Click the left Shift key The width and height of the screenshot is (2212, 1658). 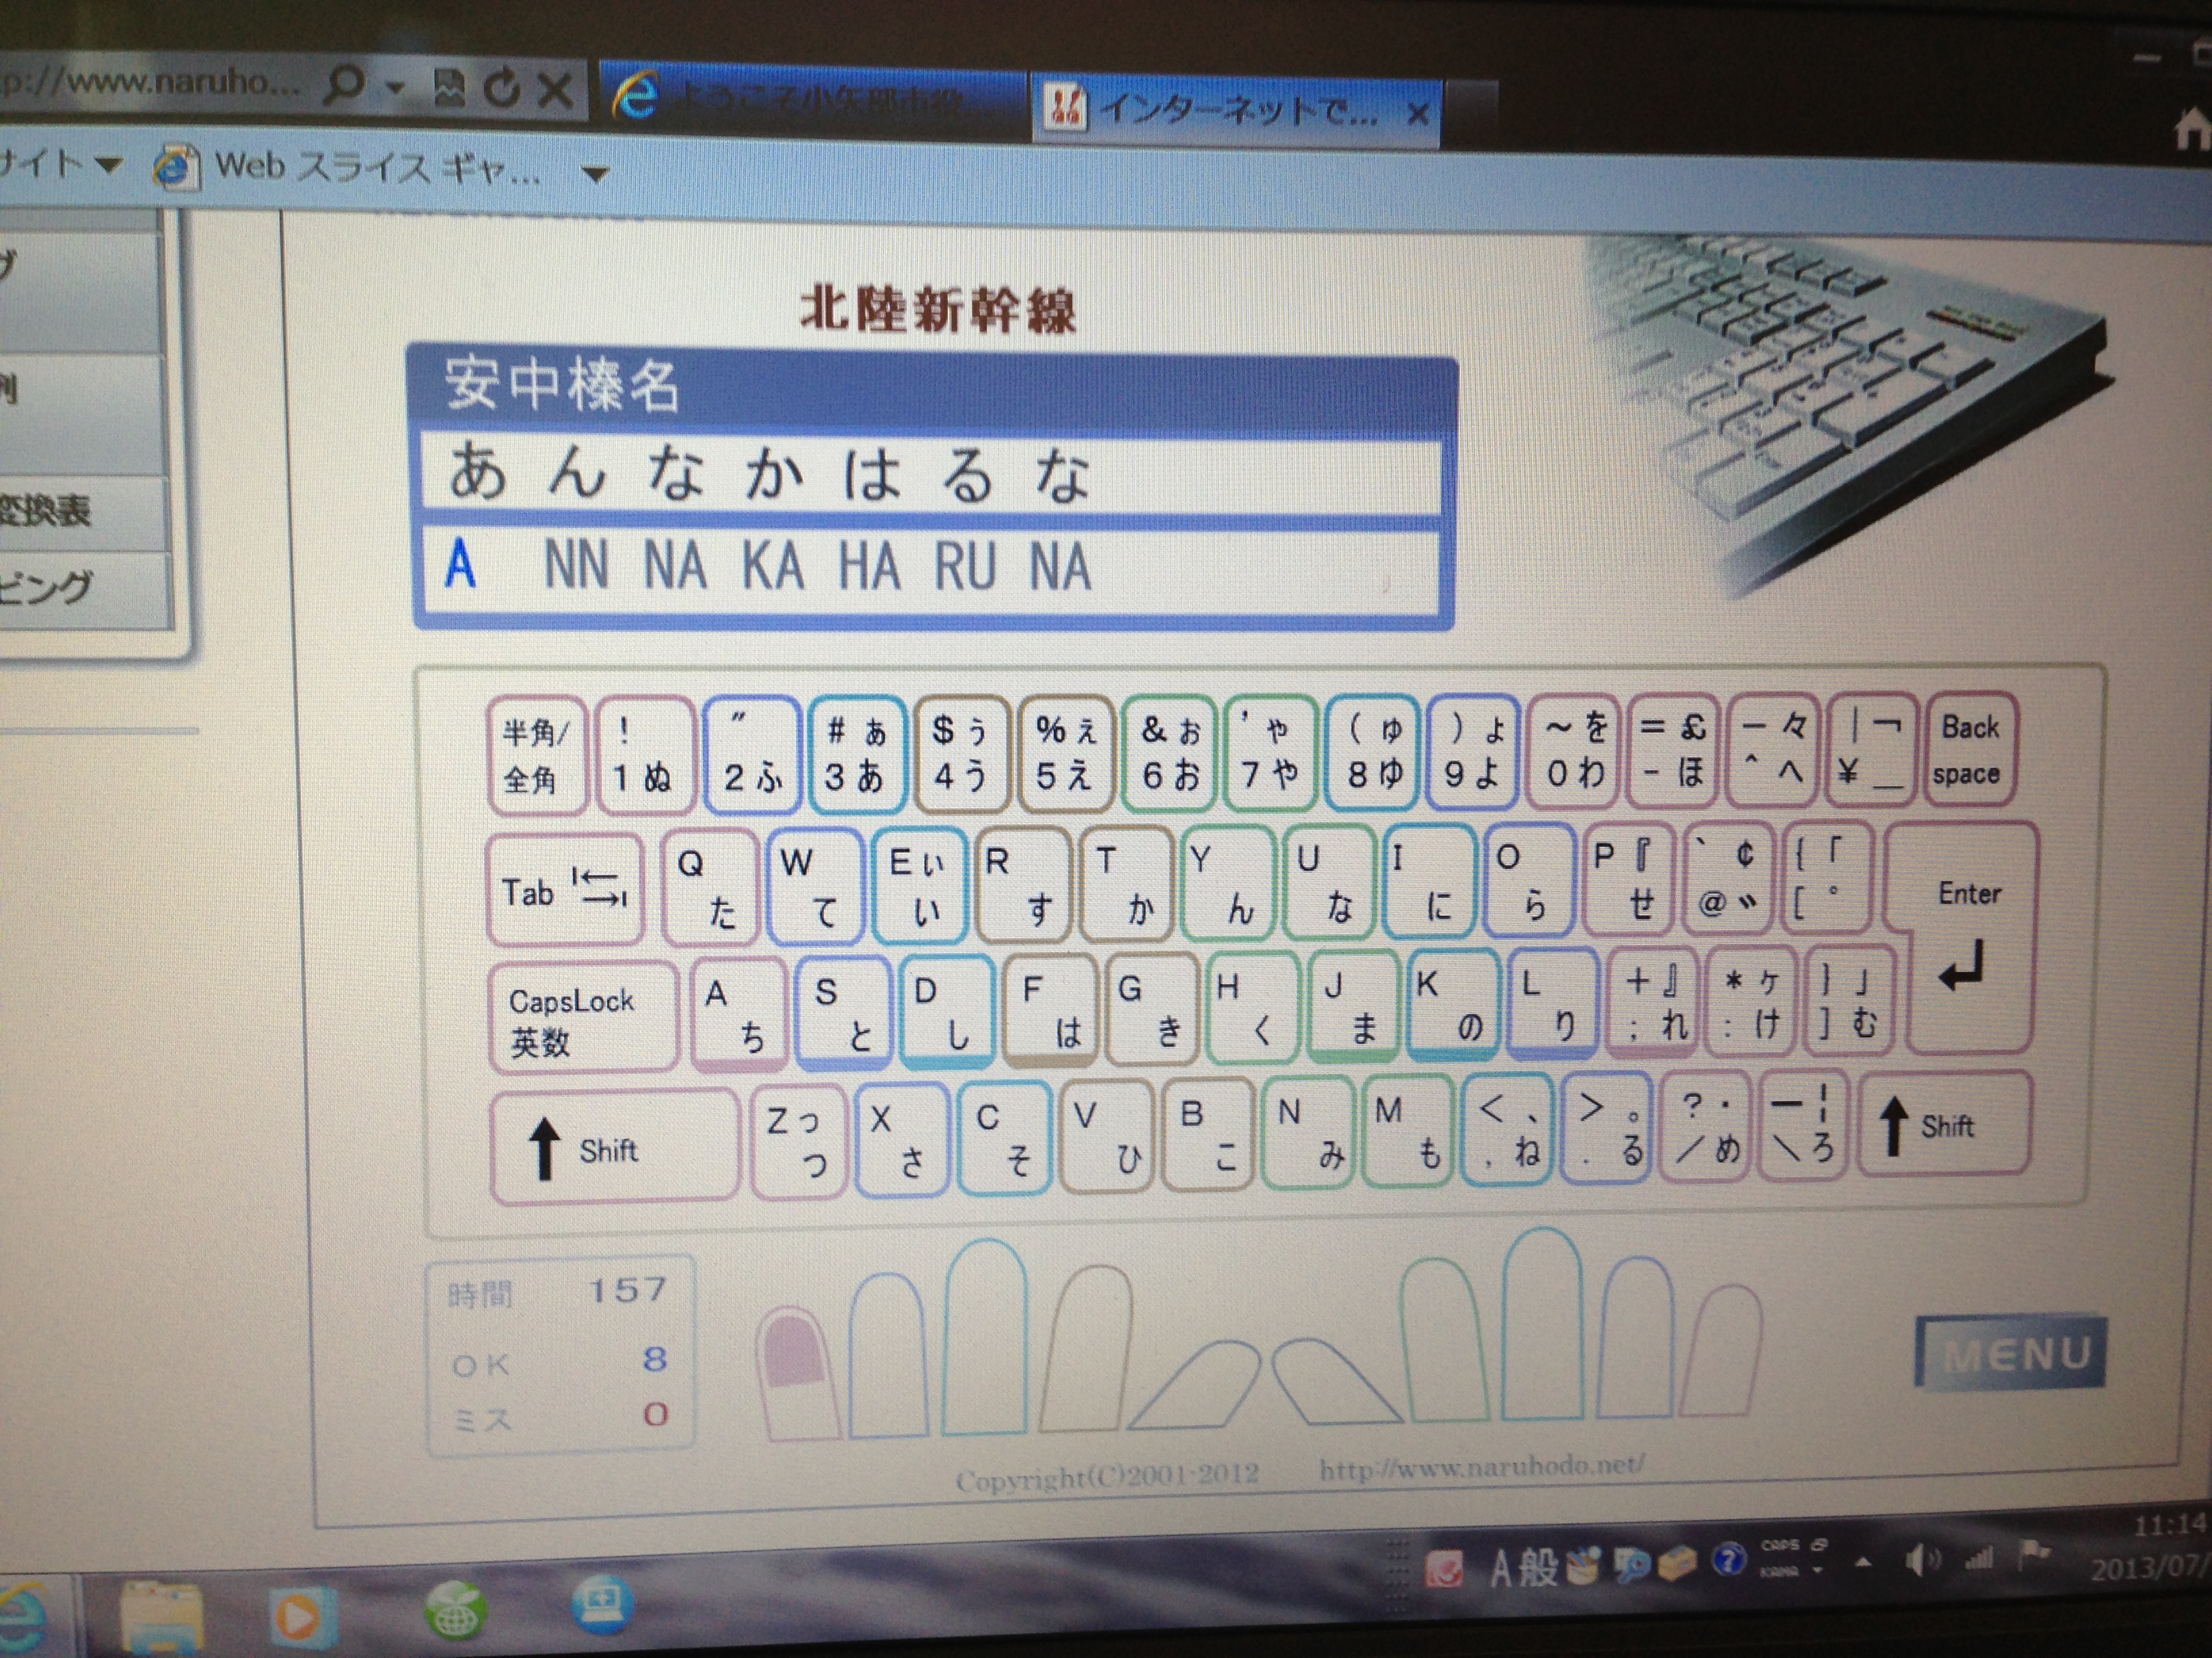click(614, 1145)
